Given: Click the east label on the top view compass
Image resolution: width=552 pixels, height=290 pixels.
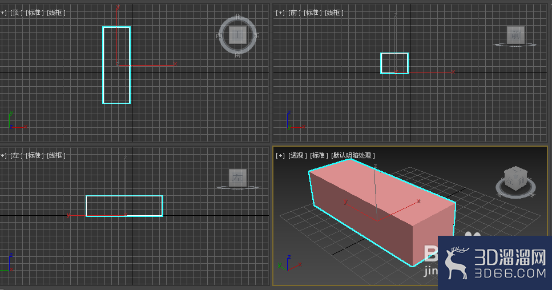Looking at the screenshot, I should [x=256, y=35].
